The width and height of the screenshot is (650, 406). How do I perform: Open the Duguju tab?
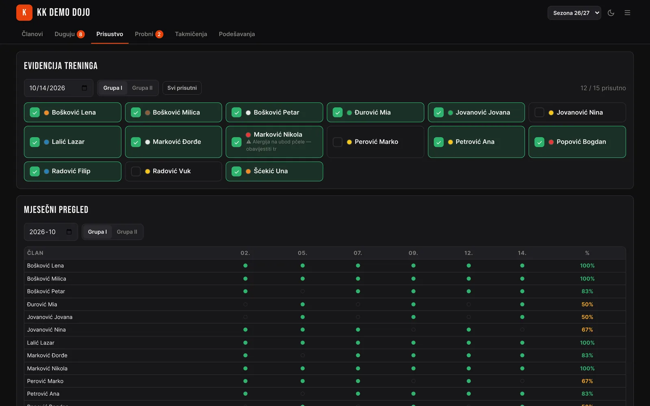69,34
